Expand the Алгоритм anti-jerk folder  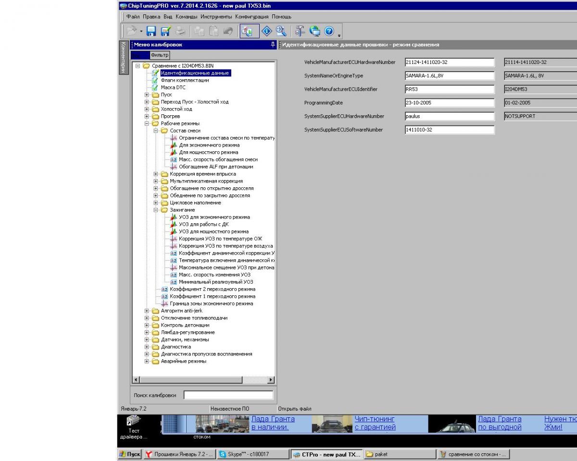[147, 311]
